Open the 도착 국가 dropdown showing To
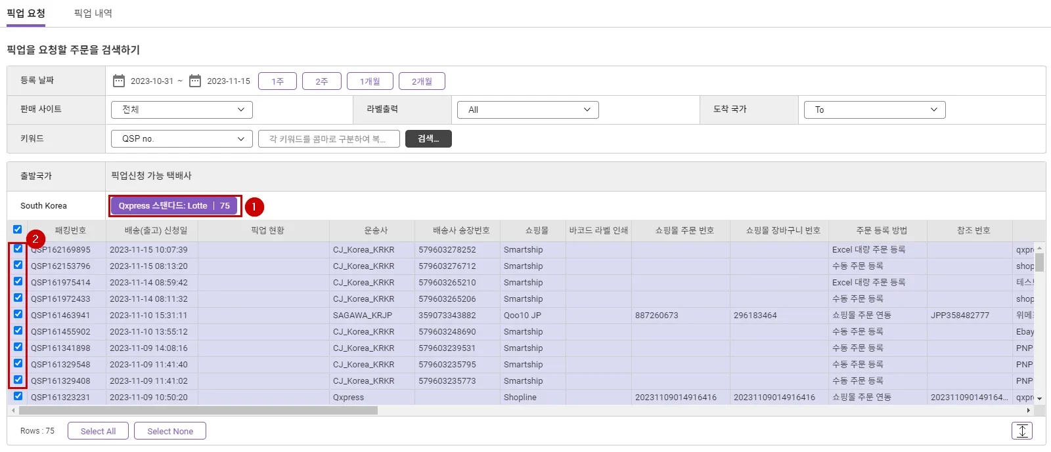Screen dimensions: 1051x452 pos(875,110)
